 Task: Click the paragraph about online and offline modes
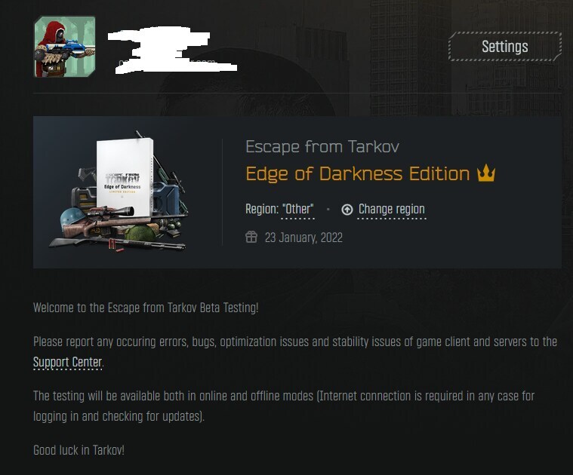[x=284, y=406]
